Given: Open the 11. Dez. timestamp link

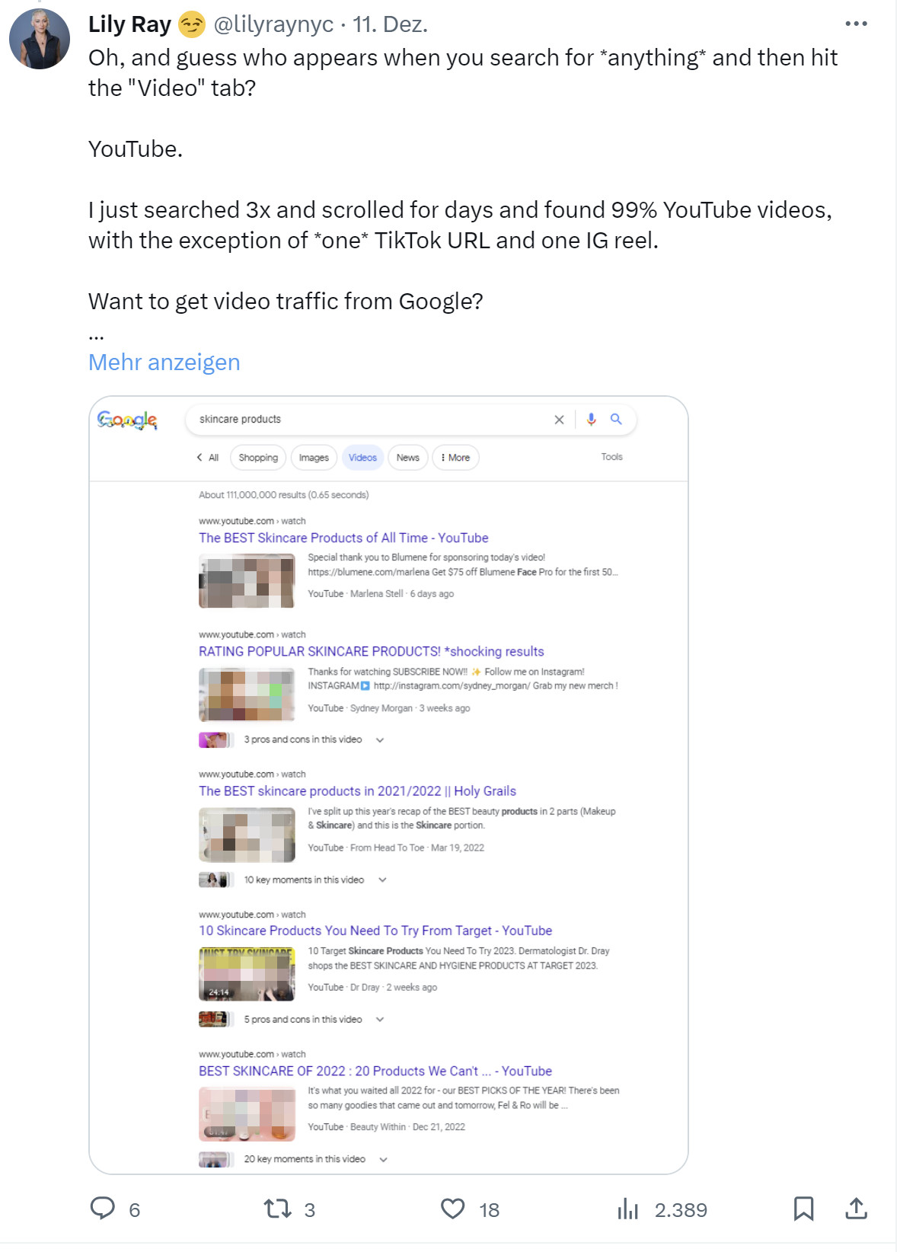Looking at the screenshot, I should (390, 24).
